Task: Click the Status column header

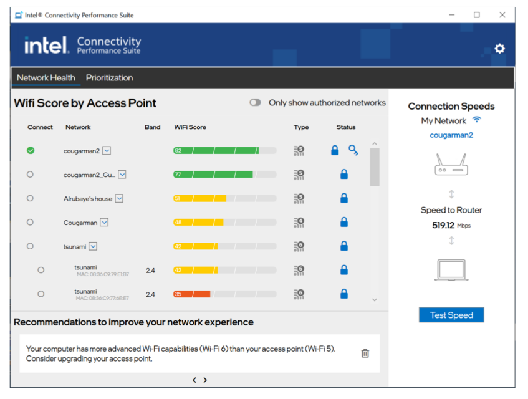Action: pyautogui.click(x=346, y=127)
